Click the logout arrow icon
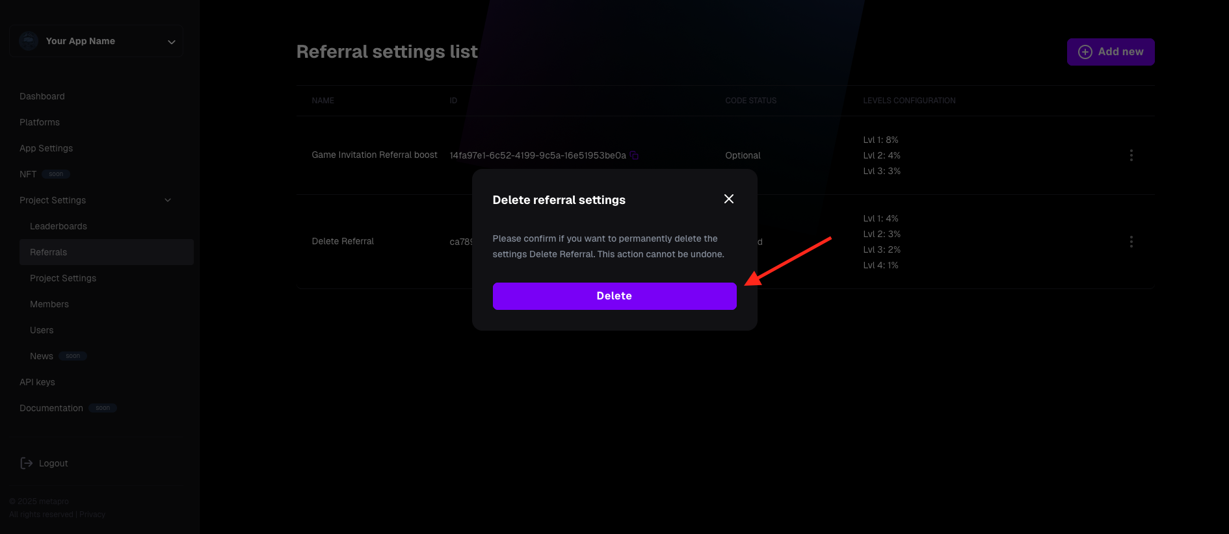Viewport: 1229px width, 534px height. pos(27,463)
